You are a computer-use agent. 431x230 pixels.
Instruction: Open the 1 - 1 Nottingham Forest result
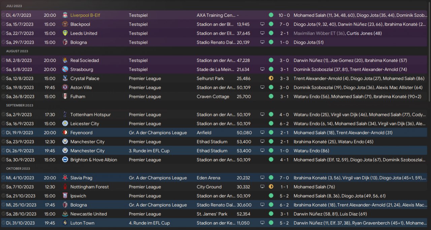coord(284,187)
